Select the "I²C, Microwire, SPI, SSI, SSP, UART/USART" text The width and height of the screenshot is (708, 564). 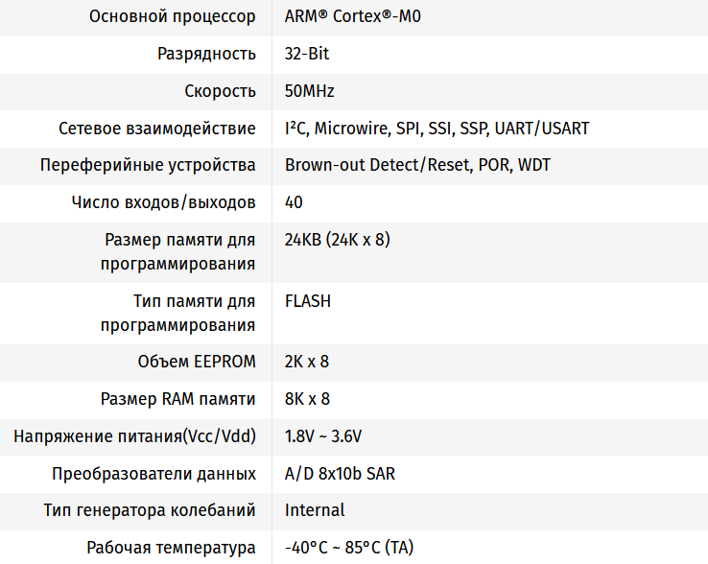tap(437, 129)
